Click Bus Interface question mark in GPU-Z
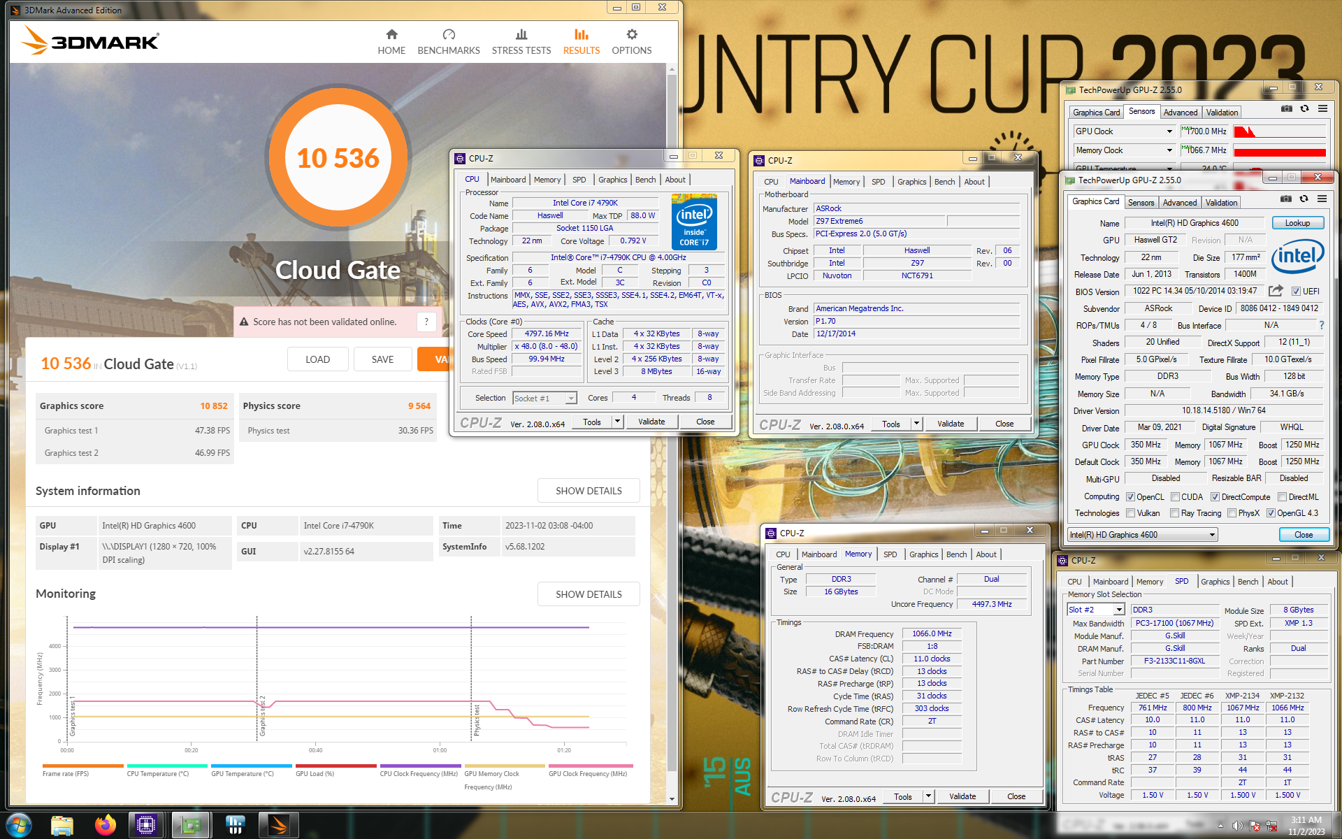This screenshot has width=1342, height=839. click(1322, 326)
